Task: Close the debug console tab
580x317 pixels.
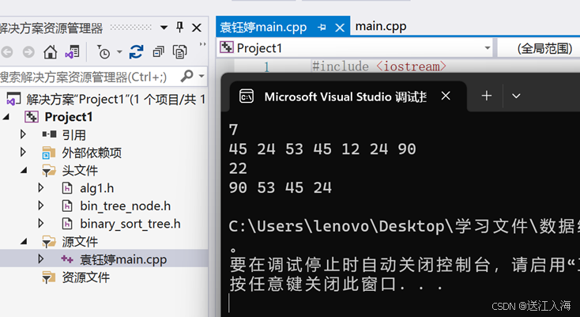Action: tap(446, 96)
